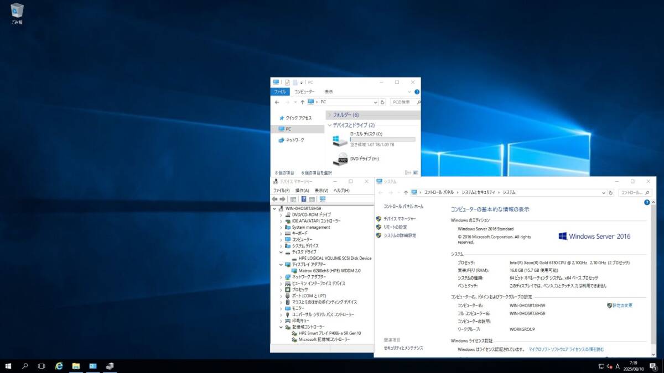Click the Explorer refresh button

point(382,102)
